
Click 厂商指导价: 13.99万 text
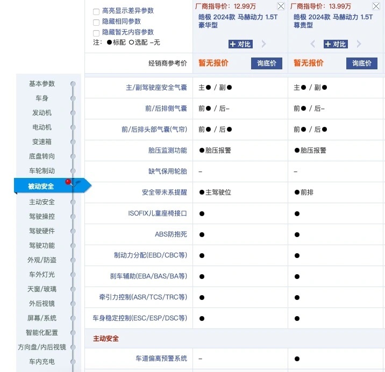(320, 6)
